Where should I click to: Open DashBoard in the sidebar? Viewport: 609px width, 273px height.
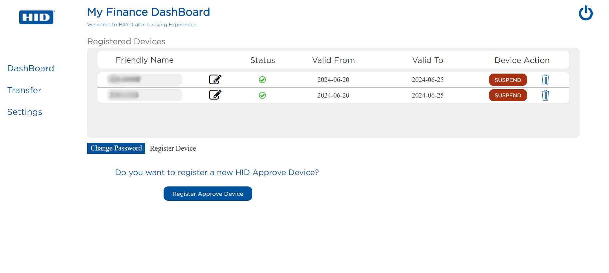click(31, 68)
